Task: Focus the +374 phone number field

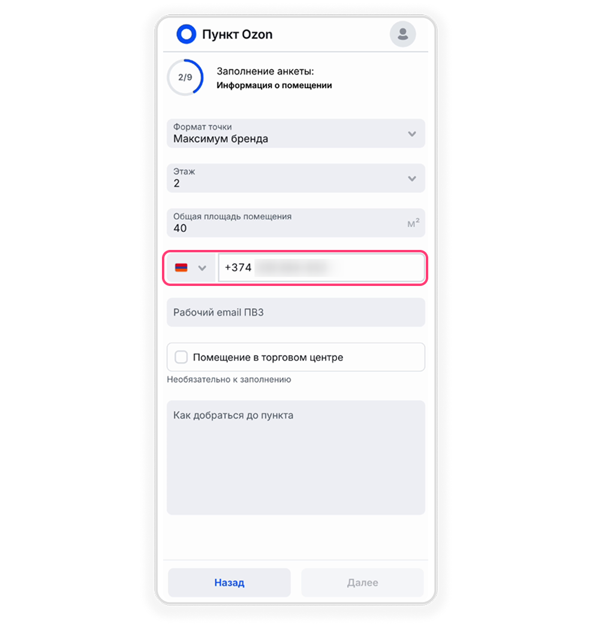Action: [x=321, y=268]
